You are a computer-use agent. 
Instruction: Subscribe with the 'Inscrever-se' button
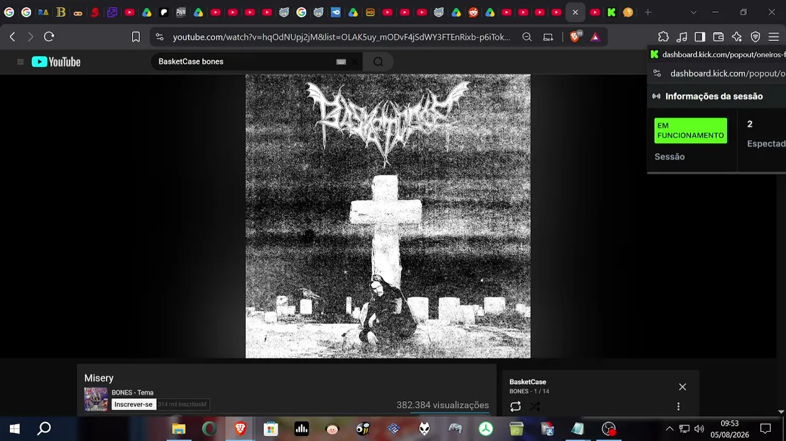[133, 404]
